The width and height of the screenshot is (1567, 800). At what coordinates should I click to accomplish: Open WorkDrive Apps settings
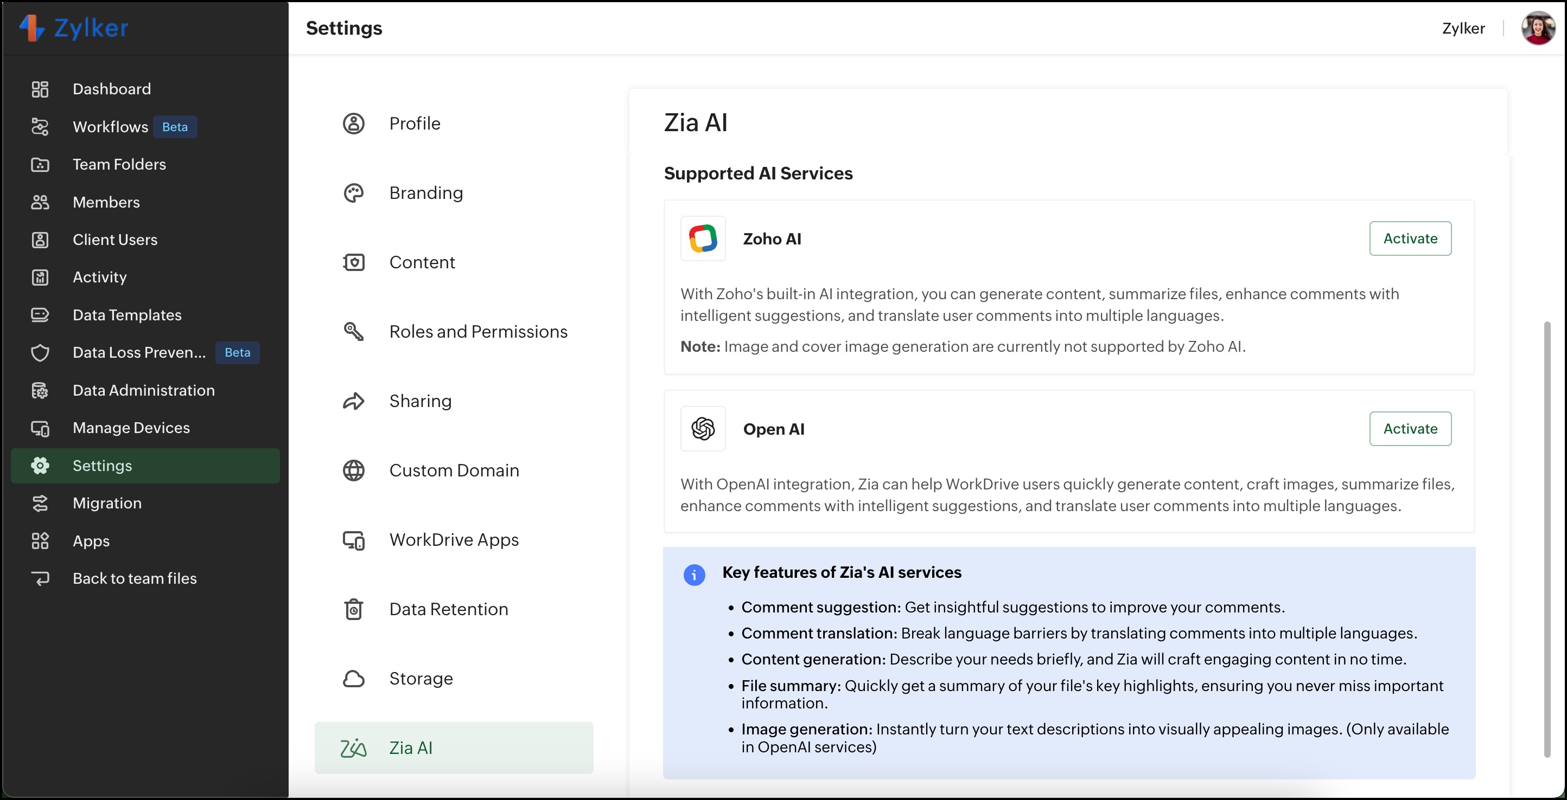453,539
